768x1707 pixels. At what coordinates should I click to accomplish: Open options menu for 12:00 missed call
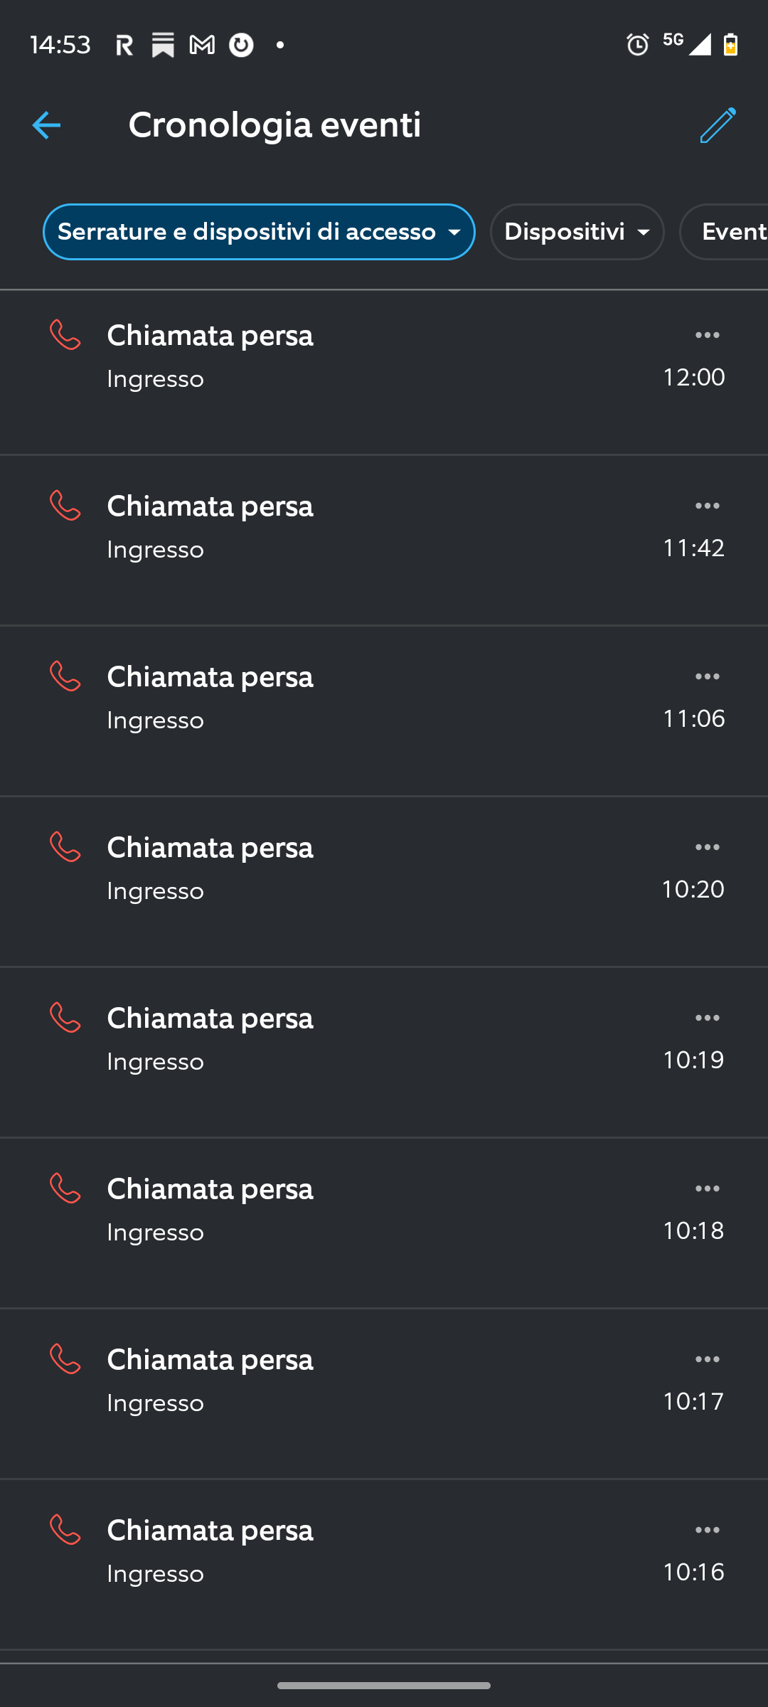[x=707, y=335]
